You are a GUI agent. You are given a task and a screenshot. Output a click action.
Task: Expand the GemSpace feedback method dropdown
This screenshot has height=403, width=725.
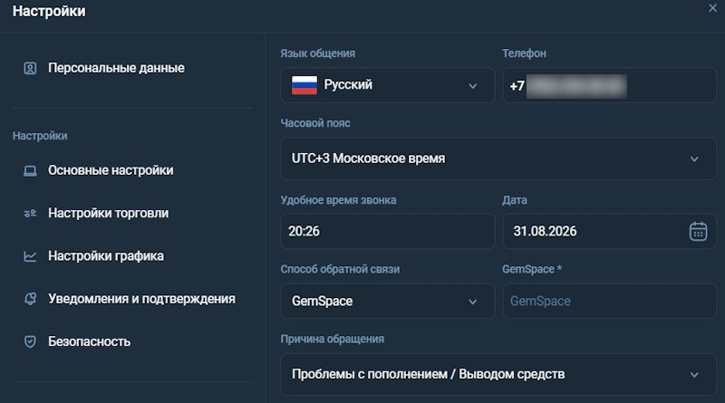coord(388,301)
